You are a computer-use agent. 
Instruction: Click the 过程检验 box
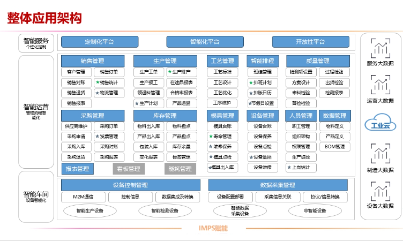(334, 72)
